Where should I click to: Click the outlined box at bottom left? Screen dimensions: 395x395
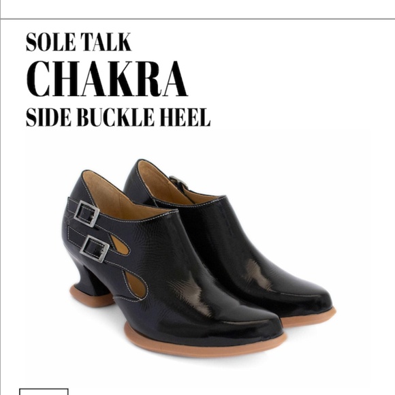44,392
